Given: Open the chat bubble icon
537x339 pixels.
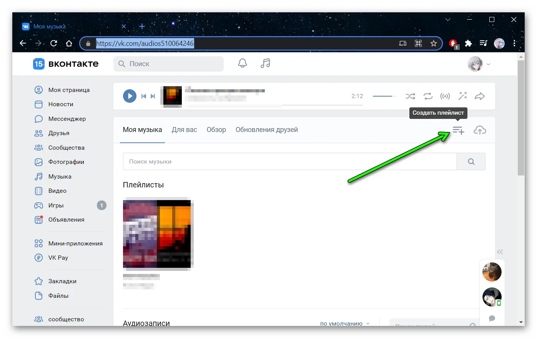Looking at the screenshot, I should click(x=492, y=319).
